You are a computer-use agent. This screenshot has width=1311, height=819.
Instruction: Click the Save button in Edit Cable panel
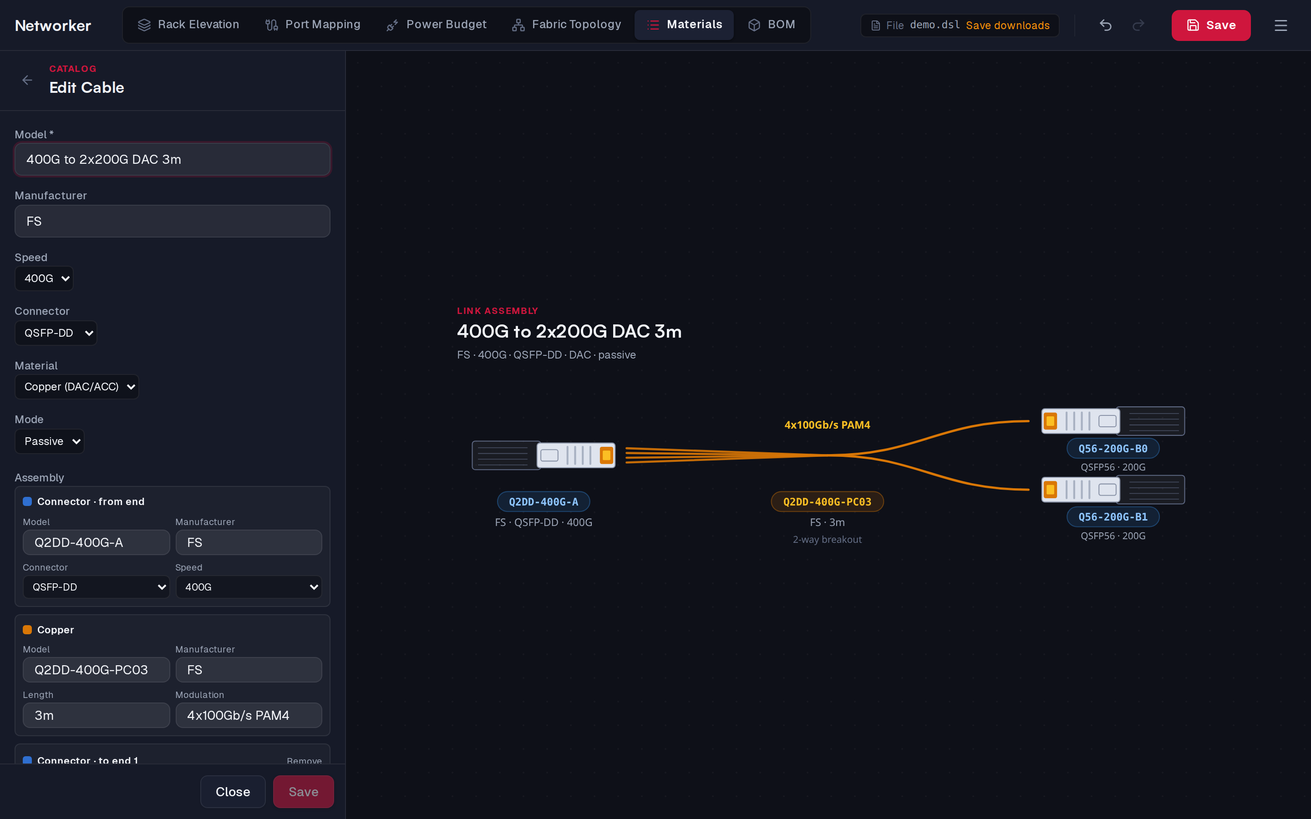click(303, 791)
